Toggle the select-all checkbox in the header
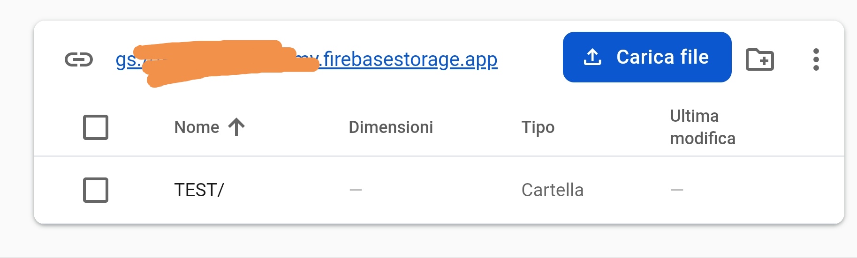The width and height of the screenshot is (857, 258). (x=96, y=127)
